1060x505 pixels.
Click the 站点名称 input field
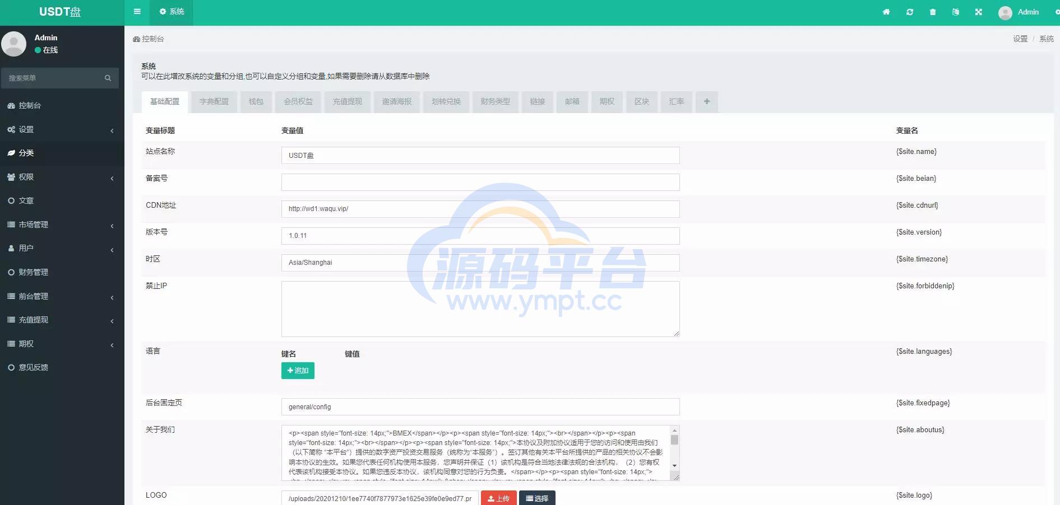pos(480,156)
